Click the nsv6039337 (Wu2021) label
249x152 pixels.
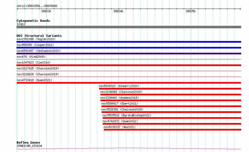[119, 127]
